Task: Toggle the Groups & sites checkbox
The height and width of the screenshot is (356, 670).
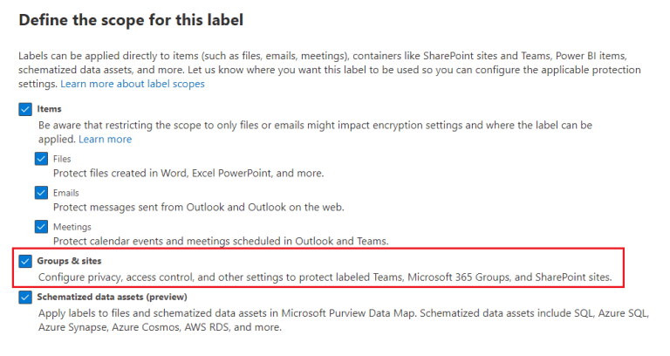Action: point(24,261)
